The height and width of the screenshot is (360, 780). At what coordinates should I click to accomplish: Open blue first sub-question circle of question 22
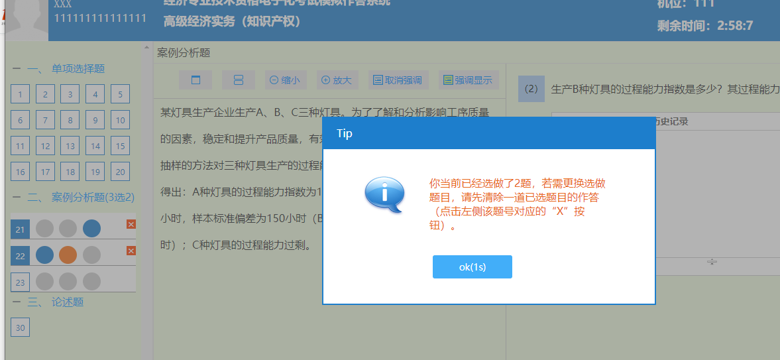click(x=45, y=255)
